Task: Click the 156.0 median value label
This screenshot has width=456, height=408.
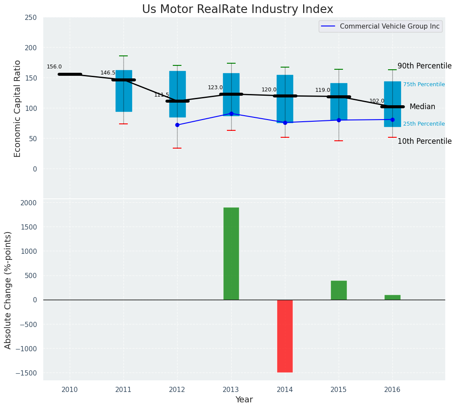Action: coord(54,67)
